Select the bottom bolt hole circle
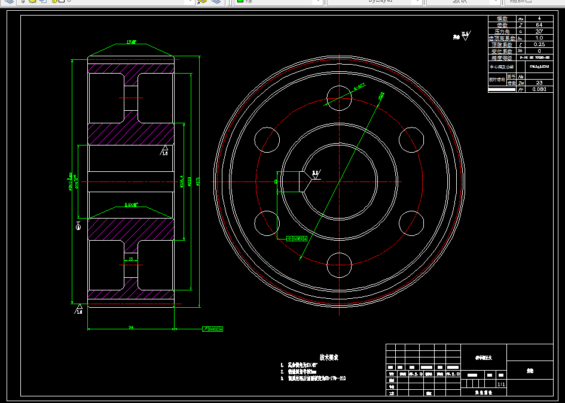The width and height of the screenshot is (565, 403). pos(339,265)
